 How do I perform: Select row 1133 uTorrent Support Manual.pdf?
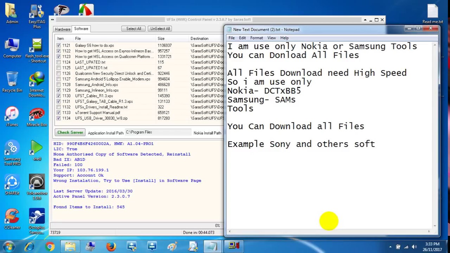(139, 113)
